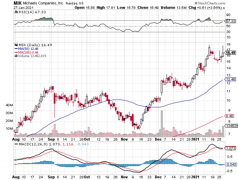Screen dimensions: 238x180
Task: Click the High 17.81 value
Action: tap(106, 7)
